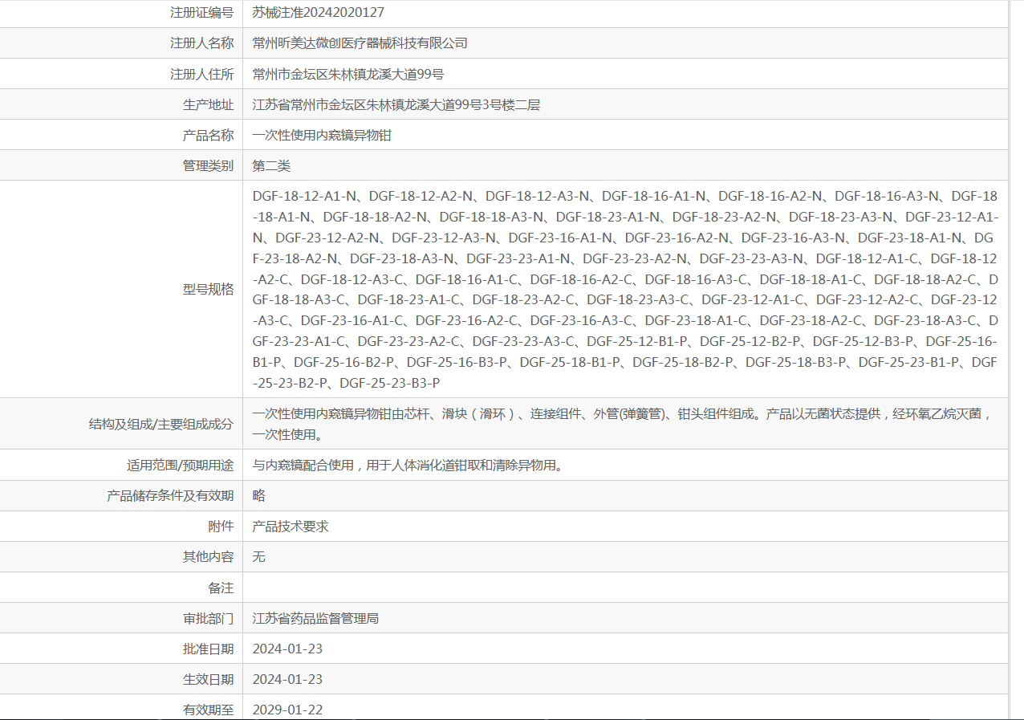Viewport: 1024px width, 720px height.
Task: Click approval department 江苏省药品监督管理局
Action: [315, 618]
